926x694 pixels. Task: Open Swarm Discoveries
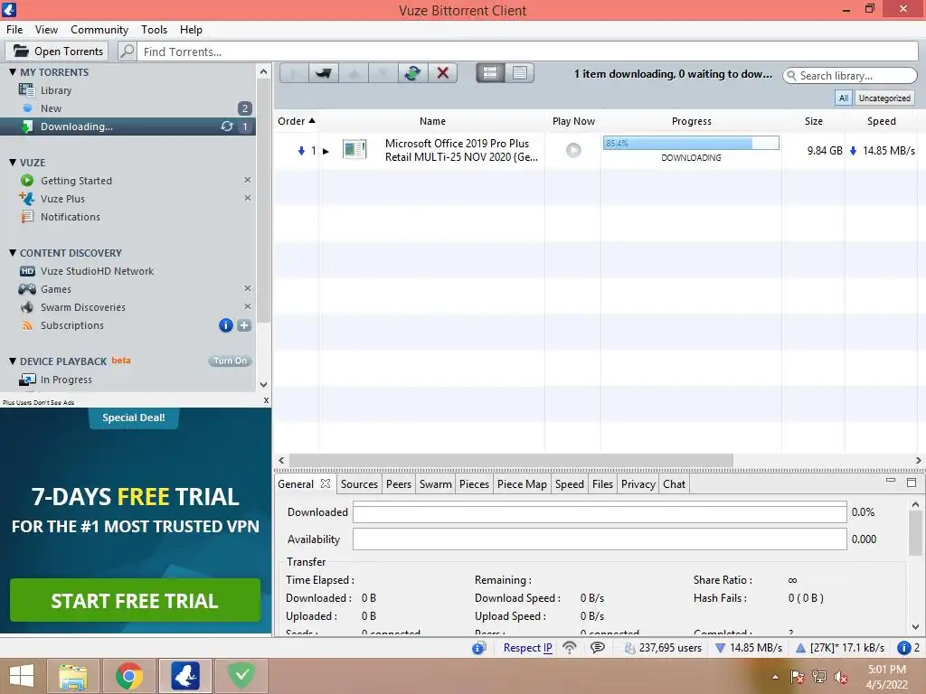82,307
